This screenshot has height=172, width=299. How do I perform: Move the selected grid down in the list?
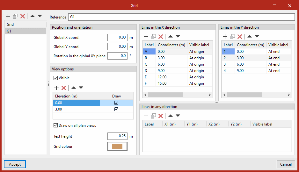tap(40, 16)
